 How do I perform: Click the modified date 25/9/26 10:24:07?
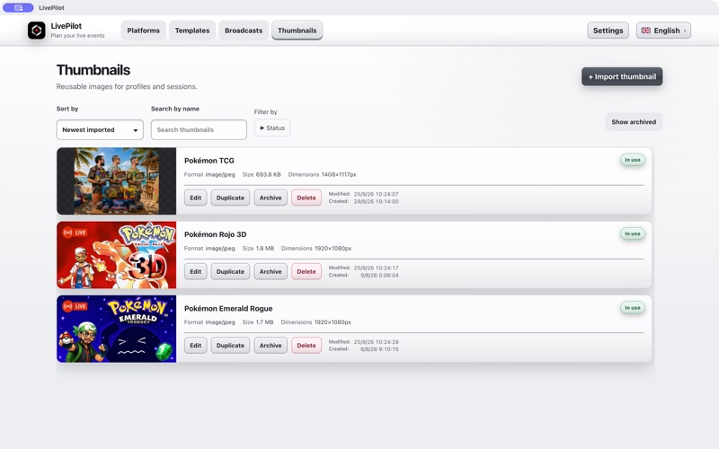[x=376, y=194]
